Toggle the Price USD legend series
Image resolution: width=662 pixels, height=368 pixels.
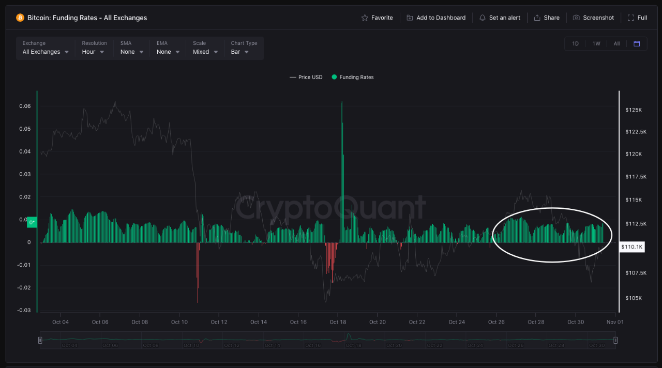[x=306, y=77]
